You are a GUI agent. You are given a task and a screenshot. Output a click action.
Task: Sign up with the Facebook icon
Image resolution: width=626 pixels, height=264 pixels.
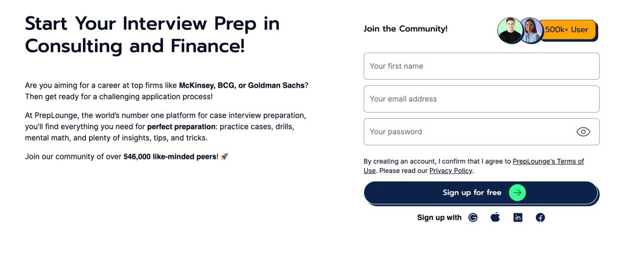pos(540,217)
